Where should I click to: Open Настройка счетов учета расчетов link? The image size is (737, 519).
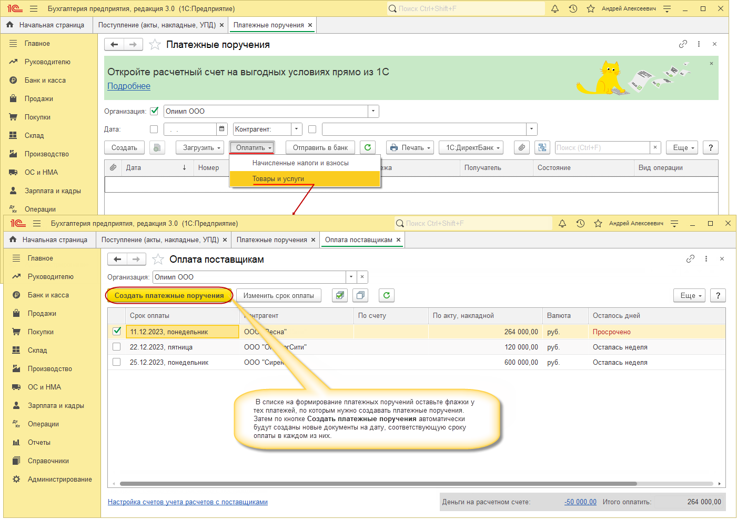[188, 502]
